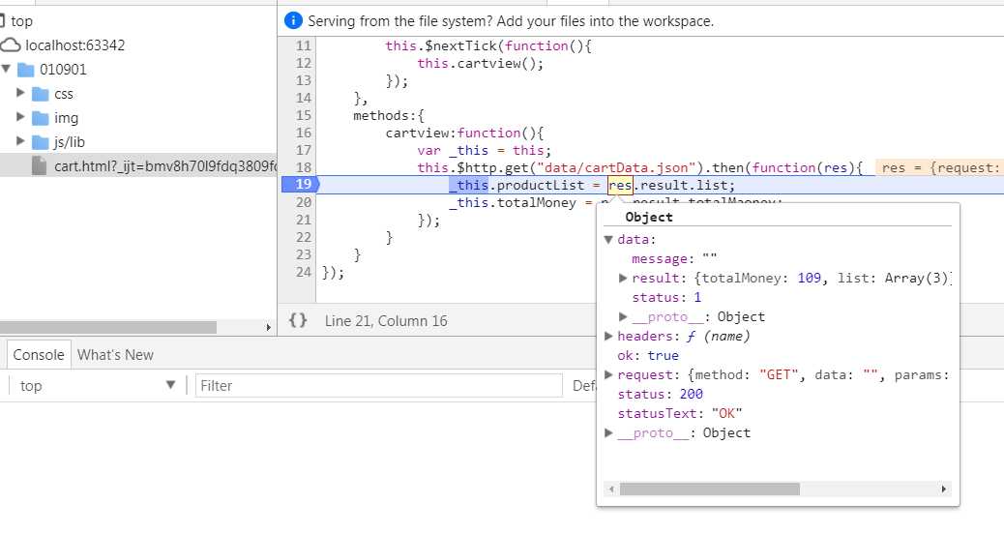
Task: Expand the css folder arrow
Action: [20, 93]
